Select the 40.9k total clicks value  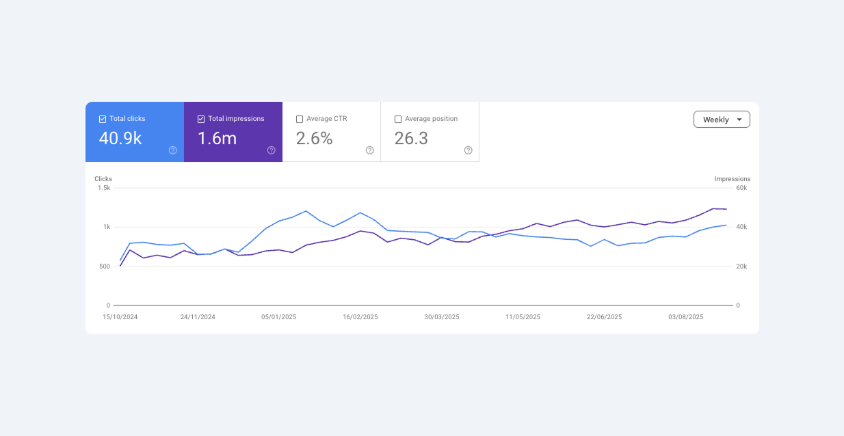pos(120,139)
